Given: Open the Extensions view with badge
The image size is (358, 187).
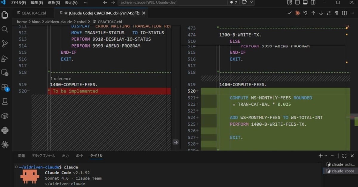Looking at the screenshot, I should point(5,87).
